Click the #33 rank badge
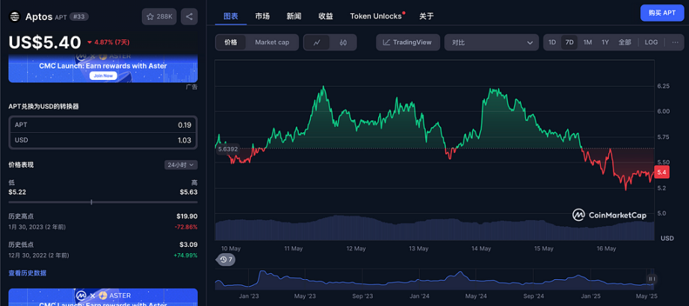 click(79, 17)
